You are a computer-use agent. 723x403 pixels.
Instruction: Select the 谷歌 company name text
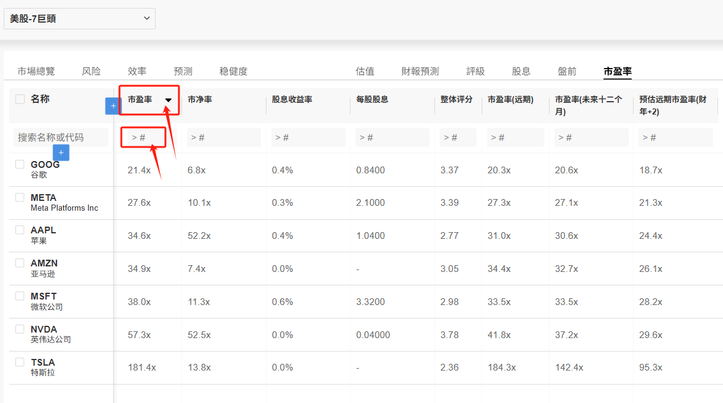[39, 175]
